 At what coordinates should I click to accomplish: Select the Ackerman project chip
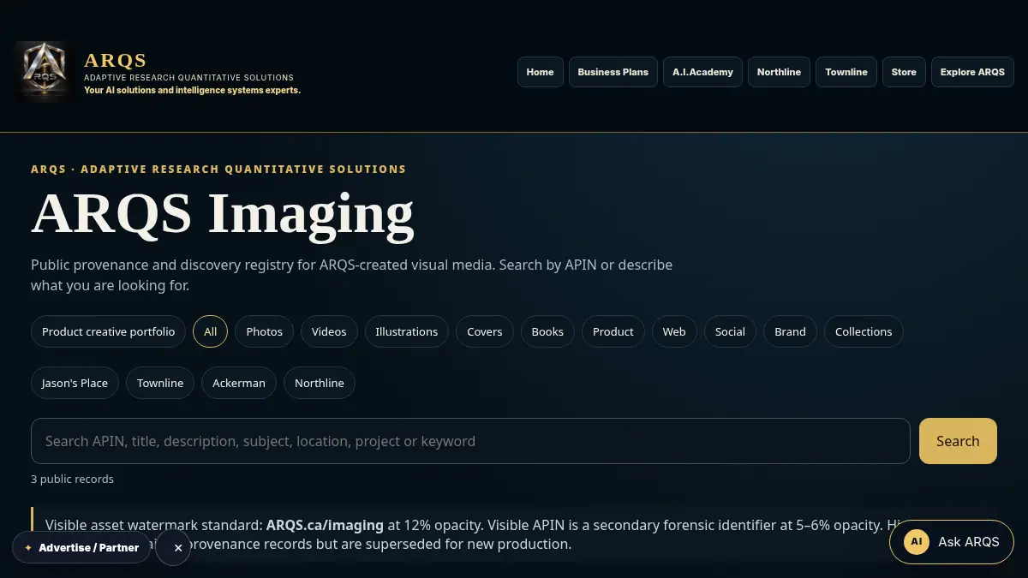click(239, 383)
